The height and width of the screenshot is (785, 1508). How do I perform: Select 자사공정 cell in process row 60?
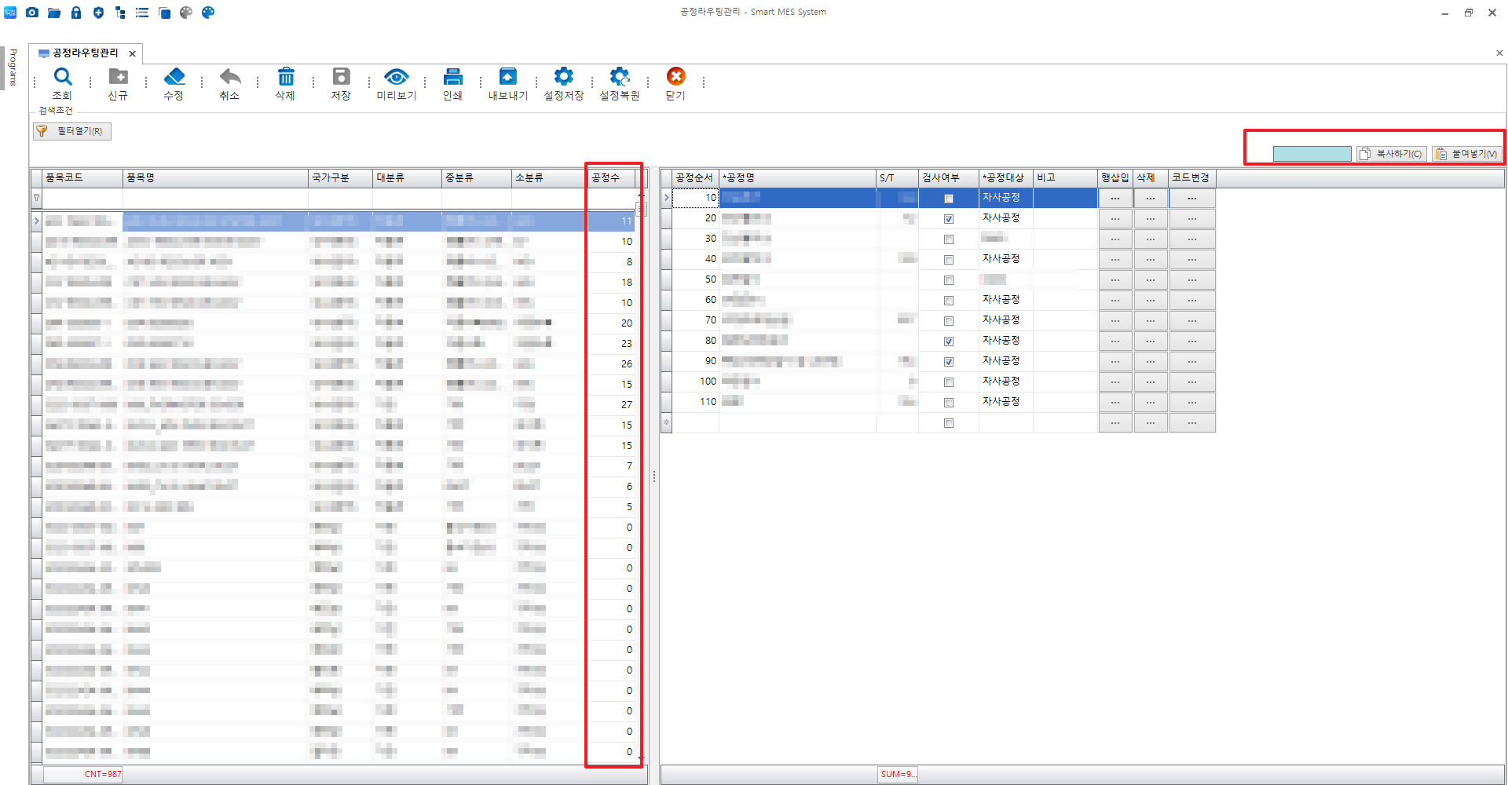pos(1006,300)
